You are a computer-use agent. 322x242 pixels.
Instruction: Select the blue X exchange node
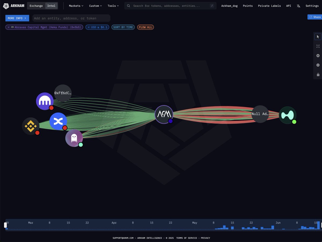(x=58, y=121)
